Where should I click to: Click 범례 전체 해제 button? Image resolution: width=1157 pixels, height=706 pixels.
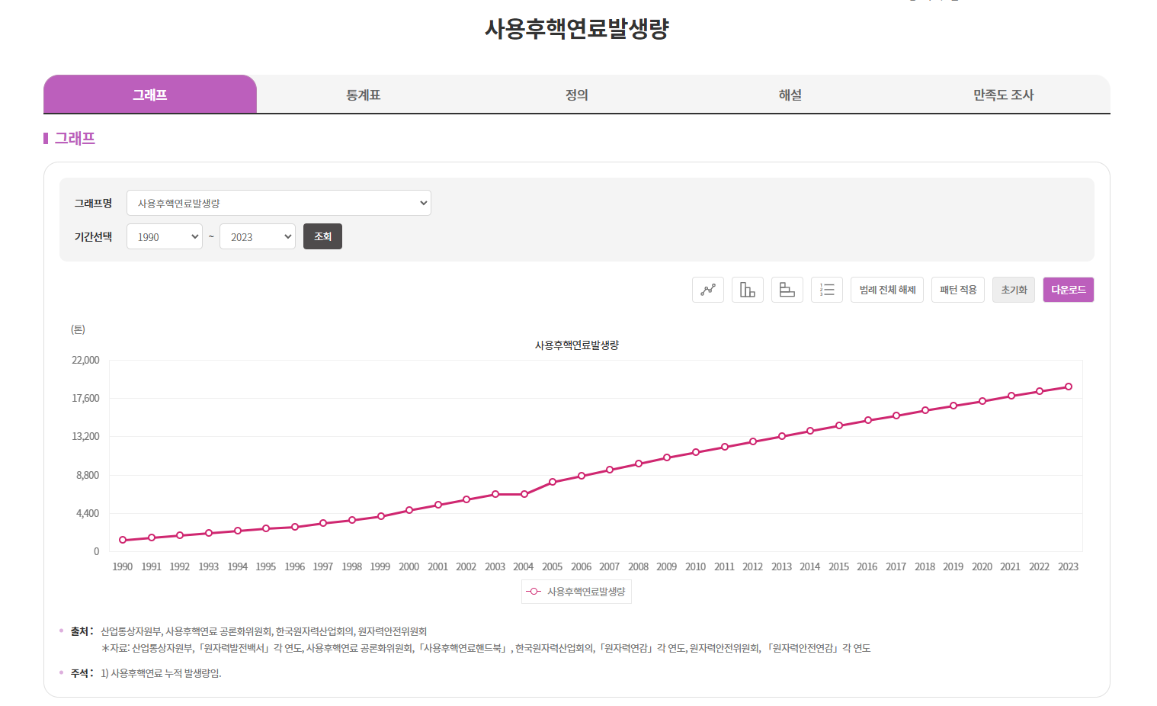[887, 290]
